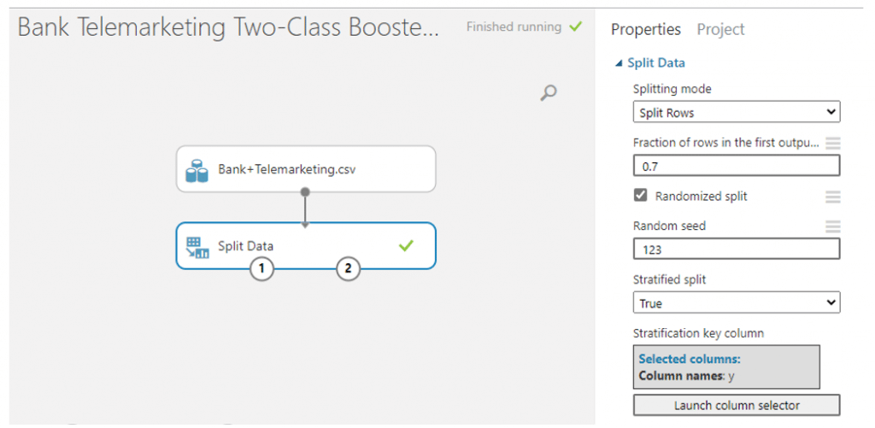Uncheck the Randomized split checkbox
The height and width of the screenshot is (428, 875).
[641, 196]
